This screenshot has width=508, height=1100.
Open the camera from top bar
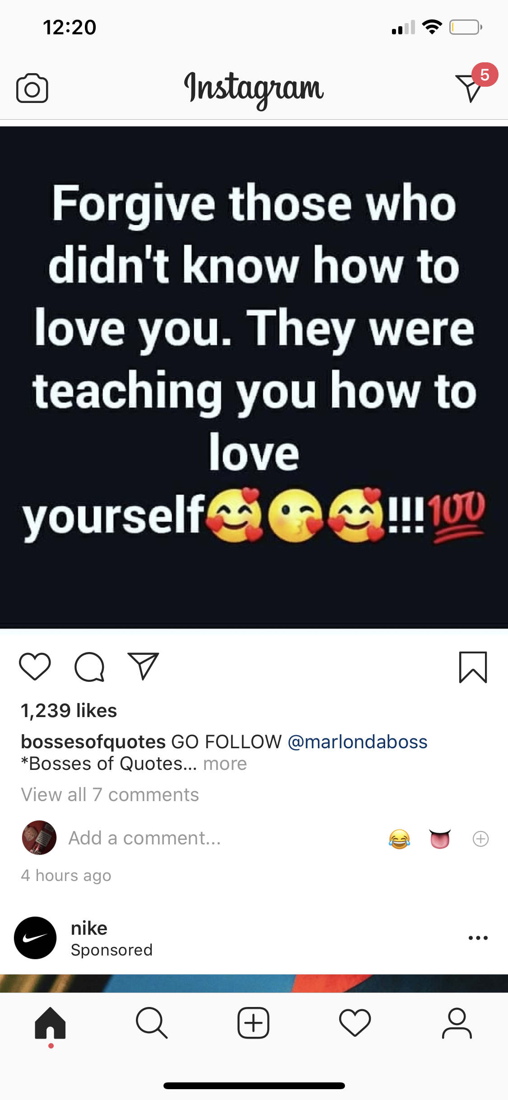(32, 88)
